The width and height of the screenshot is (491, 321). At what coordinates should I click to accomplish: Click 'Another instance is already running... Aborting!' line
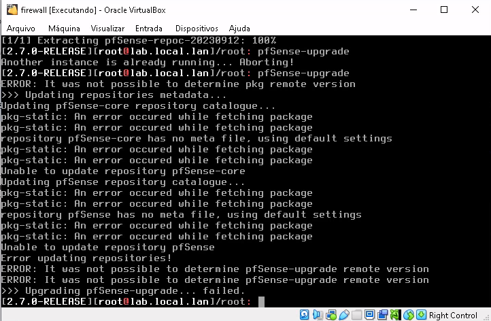point(148,62)
